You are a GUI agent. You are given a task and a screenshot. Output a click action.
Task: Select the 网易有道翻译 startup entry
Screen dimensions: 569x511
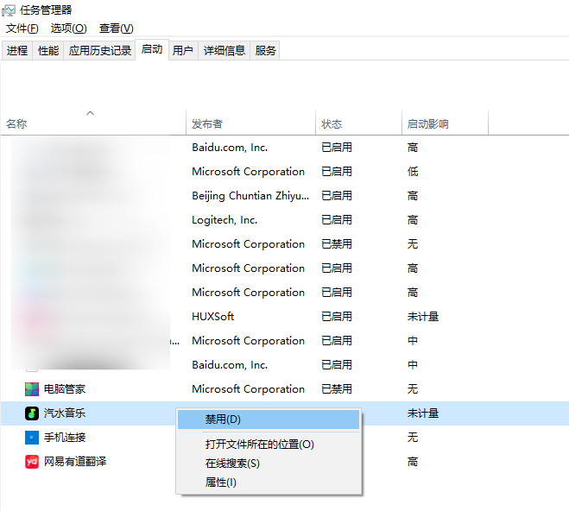[285, 462]
